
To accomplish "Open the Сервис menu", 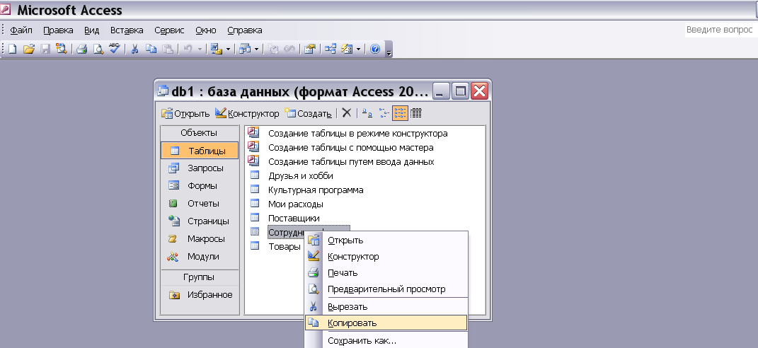I will [169, 30].
